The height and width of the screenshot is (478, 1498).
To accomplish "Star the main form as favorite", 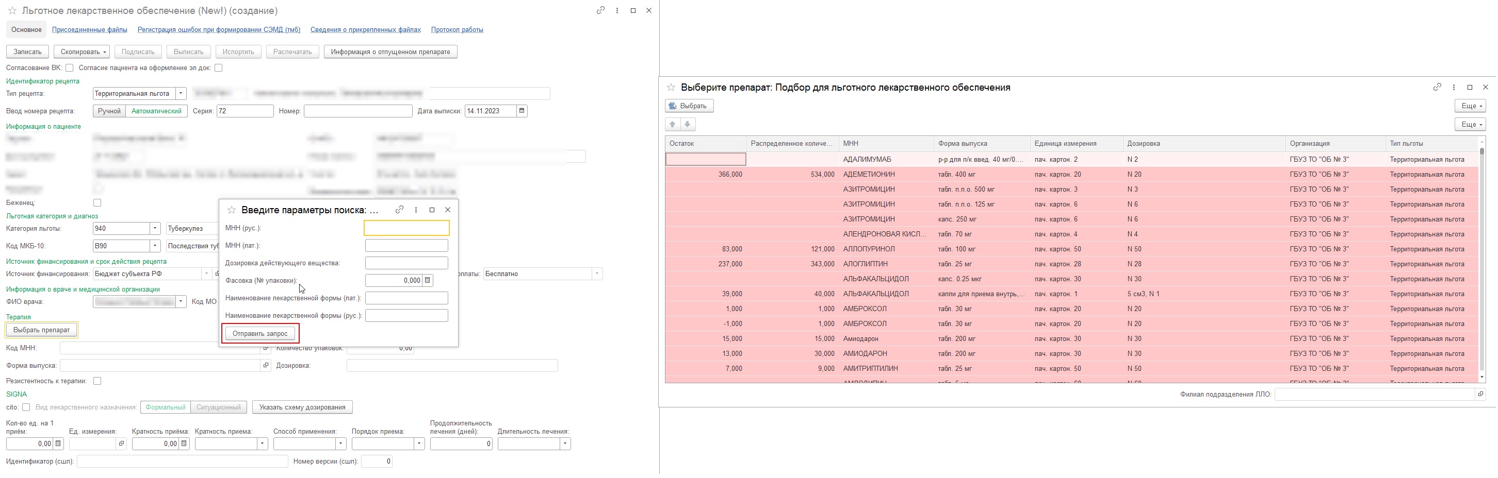I will (12, 10).
